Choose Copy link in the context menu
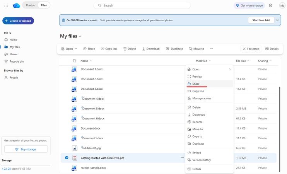Image resolution: width=287 pixels, height=174 pixels. click(209, 91)
